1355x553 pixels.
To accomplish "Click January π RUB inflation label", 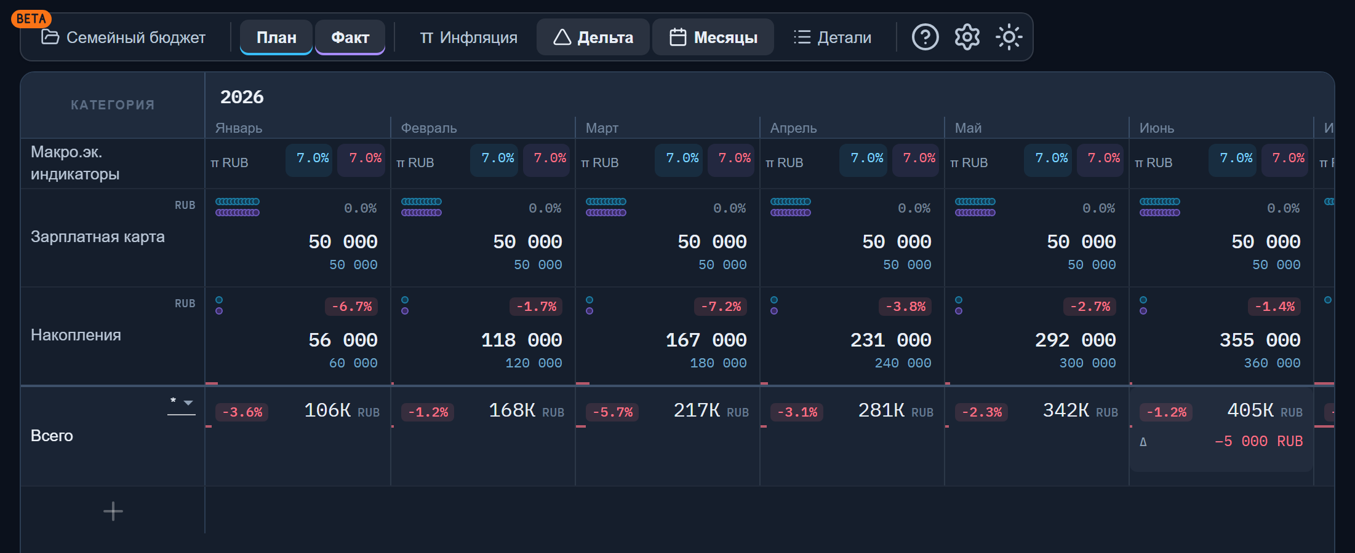I will pos(229,163).
